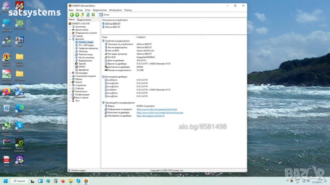Image resolution: width=330 pixels, height=185 pixels.
Task: Click the driveragent.com driver update link
Action: click(151, 116)
